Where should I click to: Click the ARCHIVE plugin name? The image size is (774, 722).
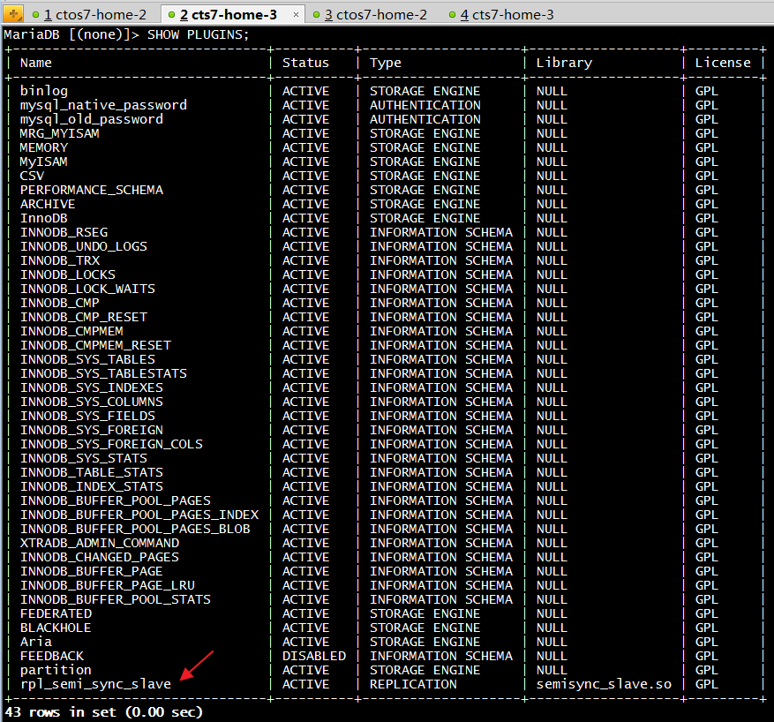coord(48,204)
